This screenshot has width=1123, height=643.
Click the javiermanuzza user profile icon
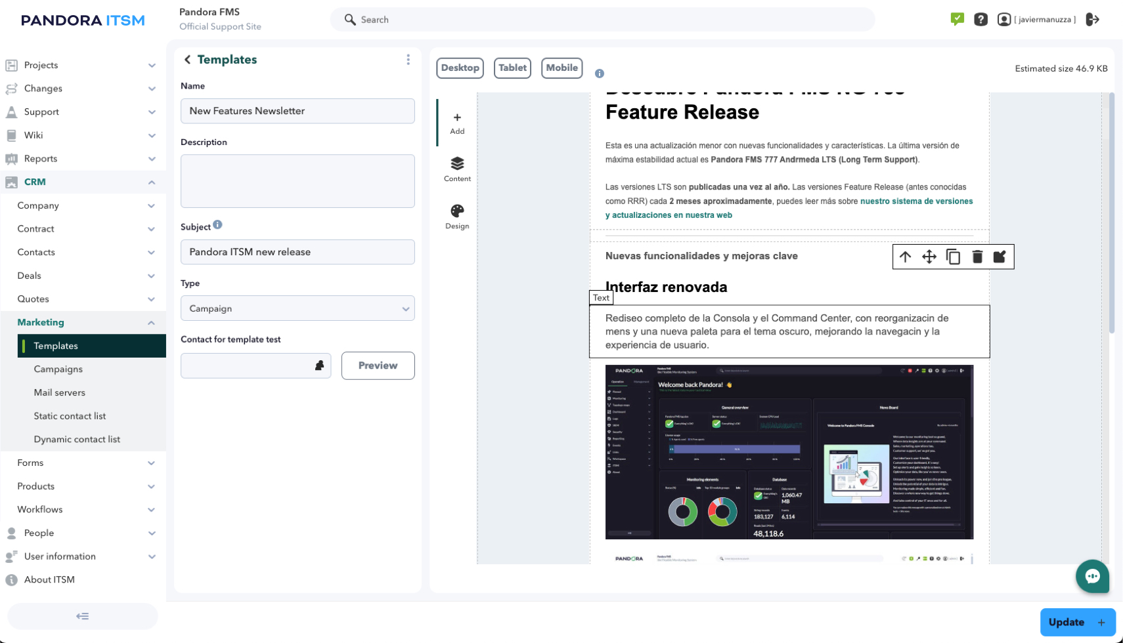pyautogui.click(x=1003, y=20)
